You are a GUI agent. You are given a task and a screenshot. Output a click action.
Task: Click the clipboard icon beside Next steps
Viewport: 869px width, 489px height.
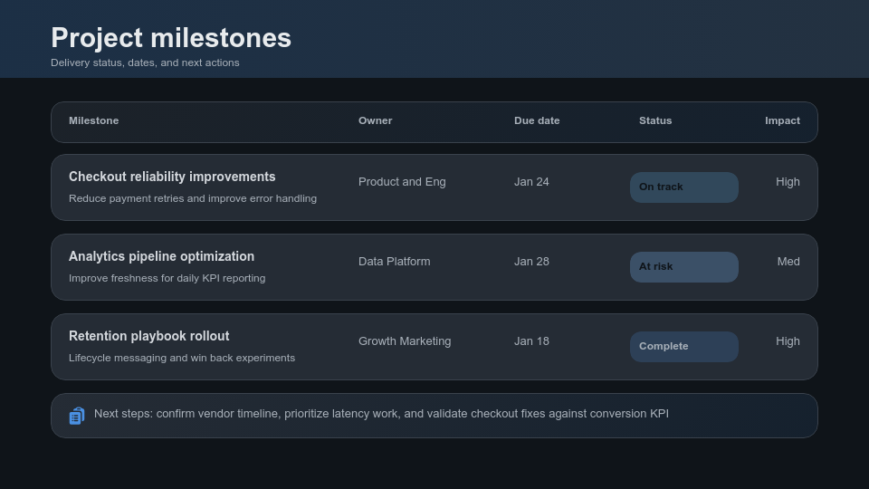pyautogui.click(x=77, y=416)
